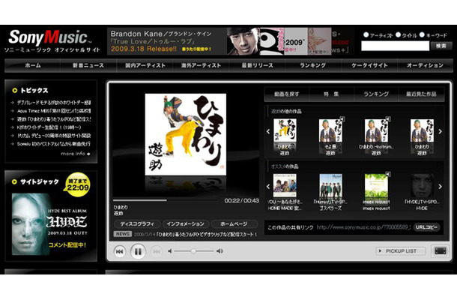Show next items in recommended works row
The image size is (457, 300).
click(x=440, y=187)
